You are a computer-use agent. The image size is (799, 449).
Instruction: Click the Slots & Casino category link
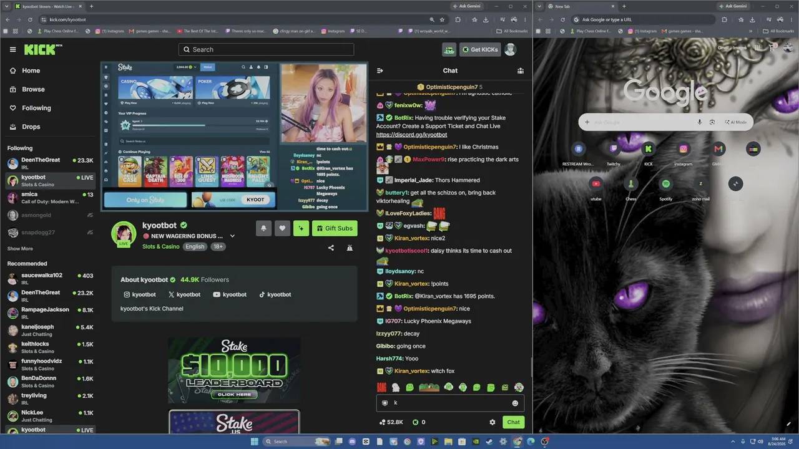(x=160, y=246)
